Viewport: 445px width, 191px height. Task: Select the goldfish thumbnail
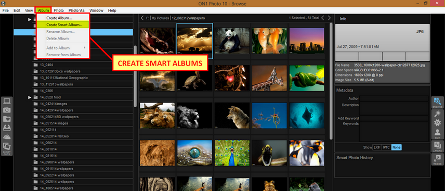click(x=269, y=41)
